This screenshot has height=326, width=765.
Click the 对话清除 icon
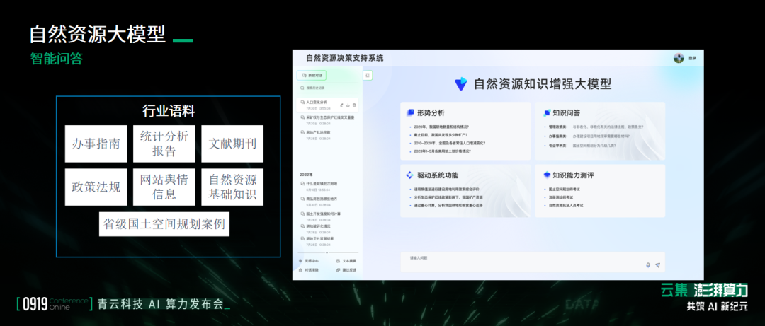[300, 269]
